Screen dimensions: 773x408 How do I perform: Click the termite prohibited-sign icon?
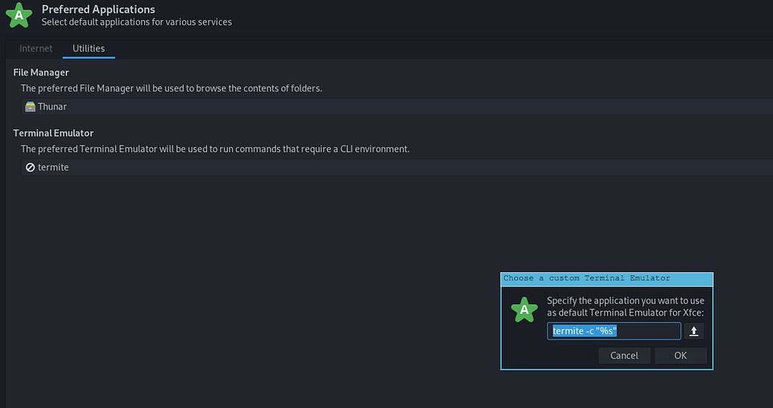pos(30,167)
